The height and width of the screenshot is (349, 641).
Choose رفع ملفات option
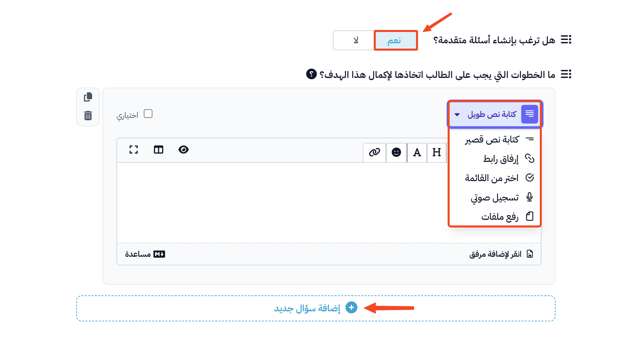click(x=494, y=216)
